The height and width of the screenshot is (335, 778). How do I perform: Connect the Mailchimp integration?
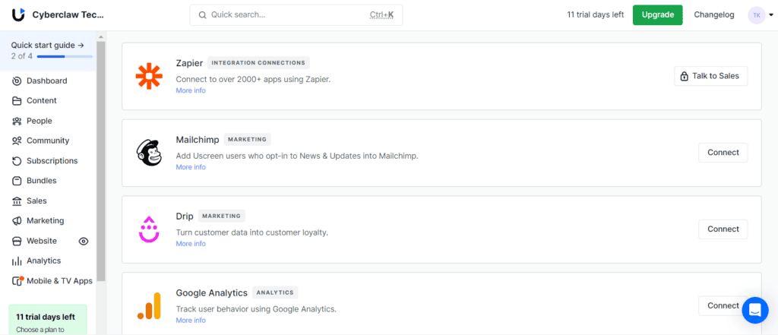click(x=723, y=153)
